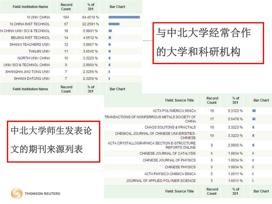Select UNIV SCI & TECHNOL CHINA entry

pos(27,65)
